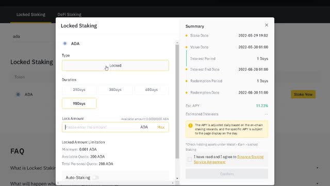Click the Available Quota 200 ADA text
Image resolution: width=330 pixels, height=186 pixels.
click(x=83, y=157)
